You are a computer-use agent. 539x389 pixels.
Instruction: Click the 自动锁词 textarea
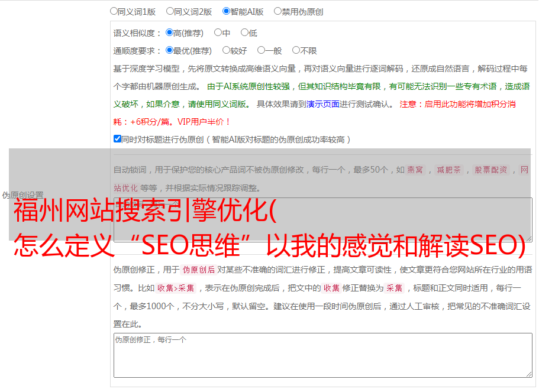coord(323,220)
